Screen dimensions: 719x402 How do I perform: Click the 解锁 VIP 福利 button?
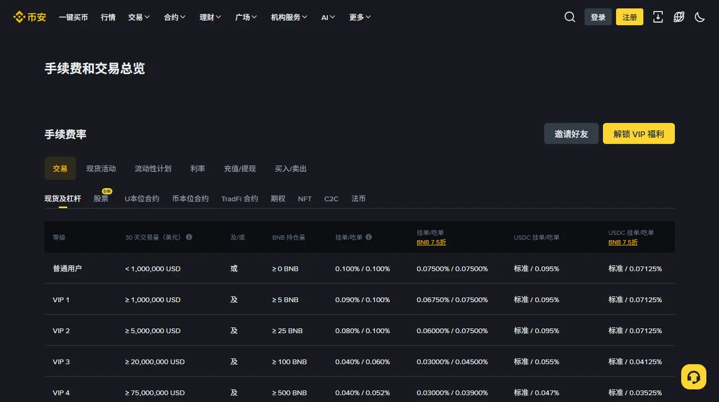(639, 134)
